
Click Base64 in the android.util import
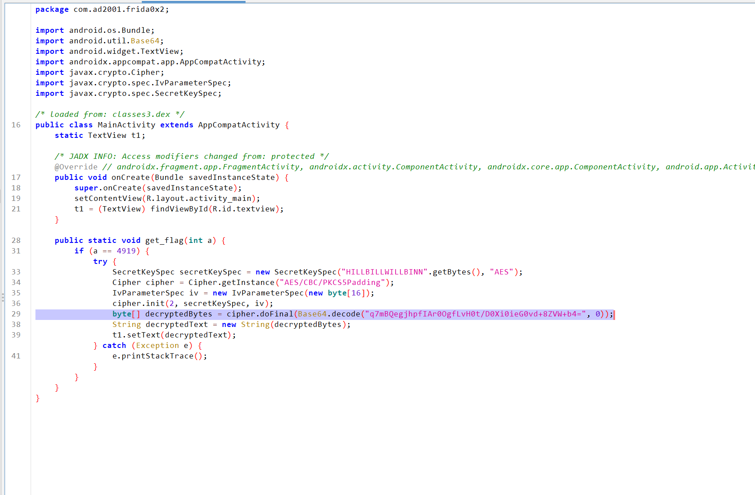(x=145, y=41)
